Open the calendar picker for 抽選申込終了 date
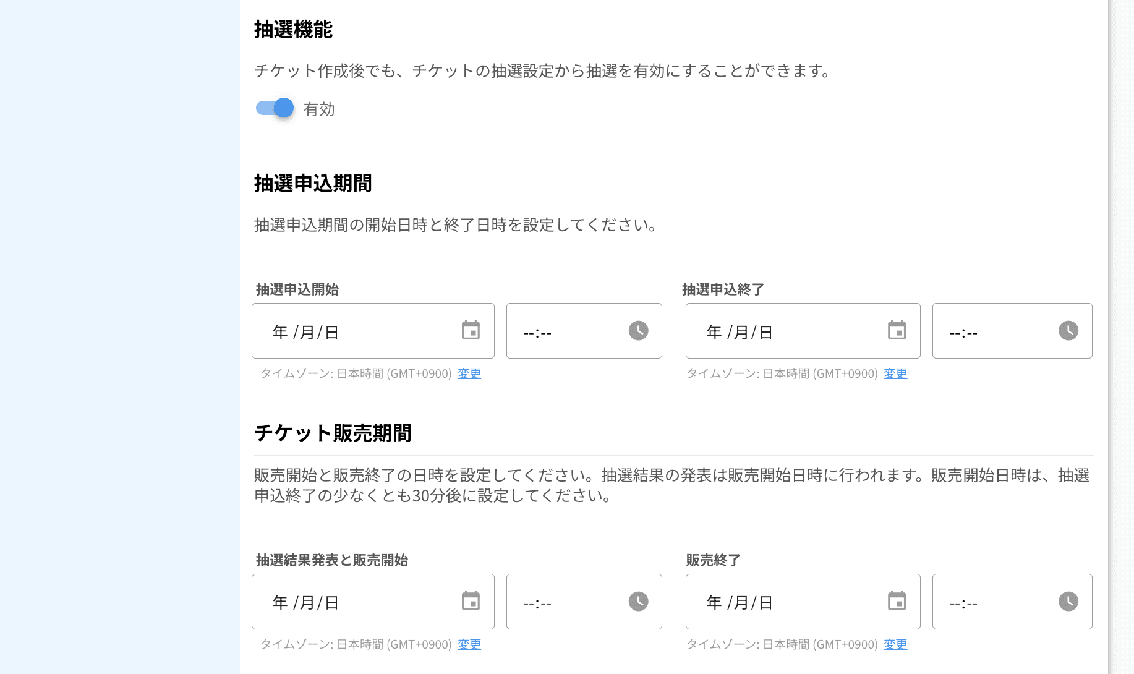1134x674 pixels. (897, 331)
